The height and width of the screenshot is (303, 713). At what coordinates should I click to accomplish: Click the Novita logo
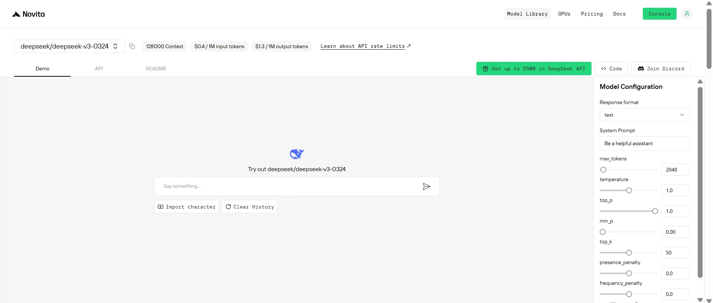pos(28,14)
